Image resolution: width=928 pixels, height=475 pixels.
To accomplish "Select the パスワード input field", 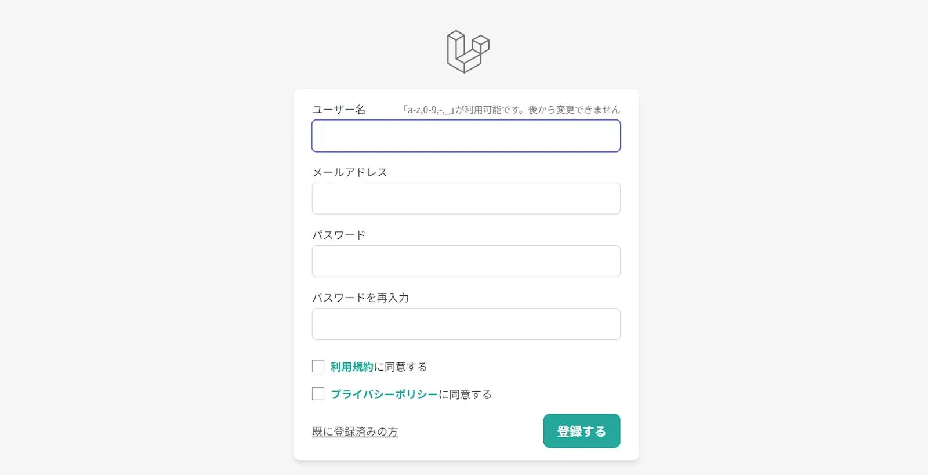I will [466, 261].
